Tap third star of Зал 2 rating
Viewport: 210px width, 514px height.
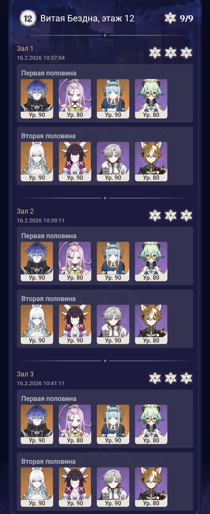pyautogui.click(x=186, y=216)
